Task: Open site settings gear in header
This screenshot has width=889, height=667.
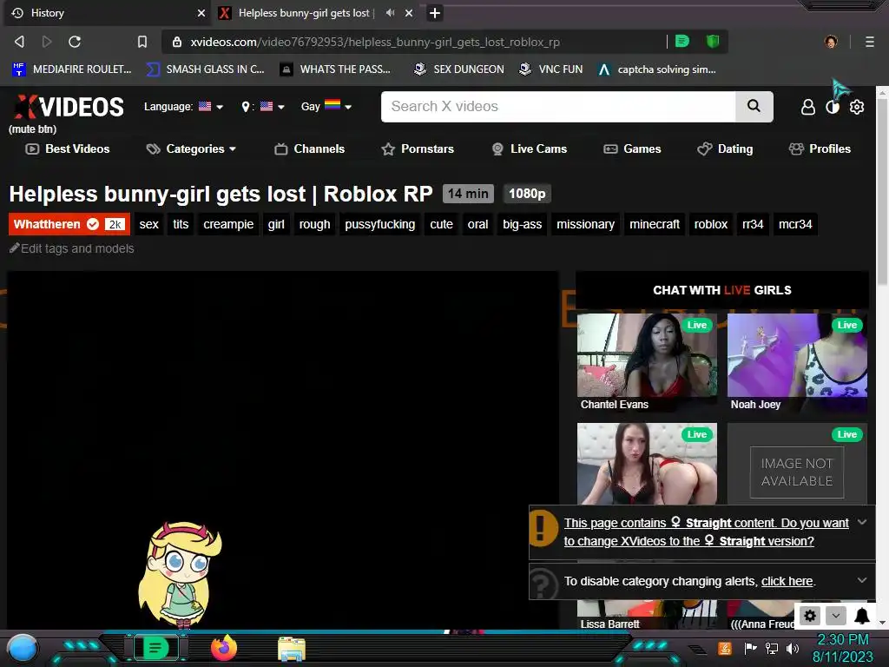Action: coord(857,107)
